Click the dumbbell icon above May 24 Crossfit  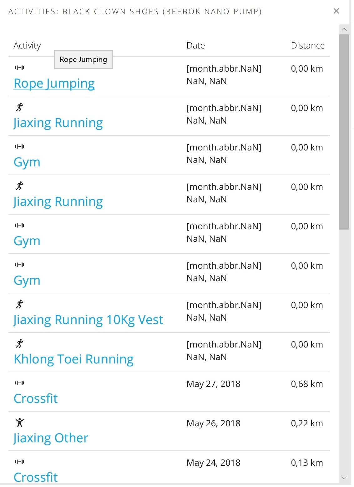point(19,462)
